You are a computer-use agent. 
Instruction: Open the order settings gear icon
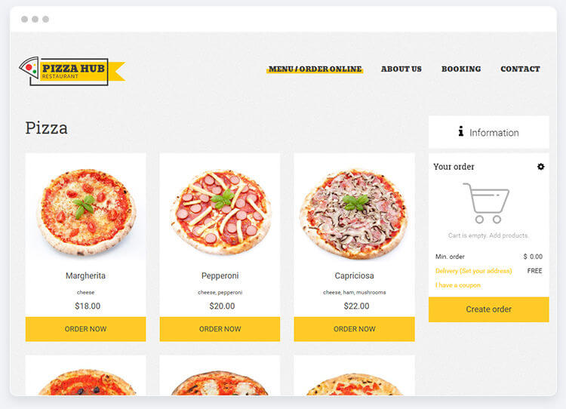click(x=540, y=167)
